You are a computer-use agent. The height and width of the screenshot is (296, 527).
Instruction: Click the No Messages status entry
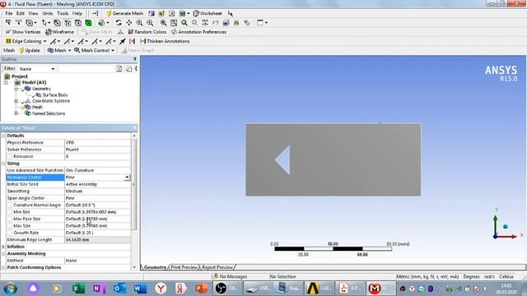coord(231,276)
